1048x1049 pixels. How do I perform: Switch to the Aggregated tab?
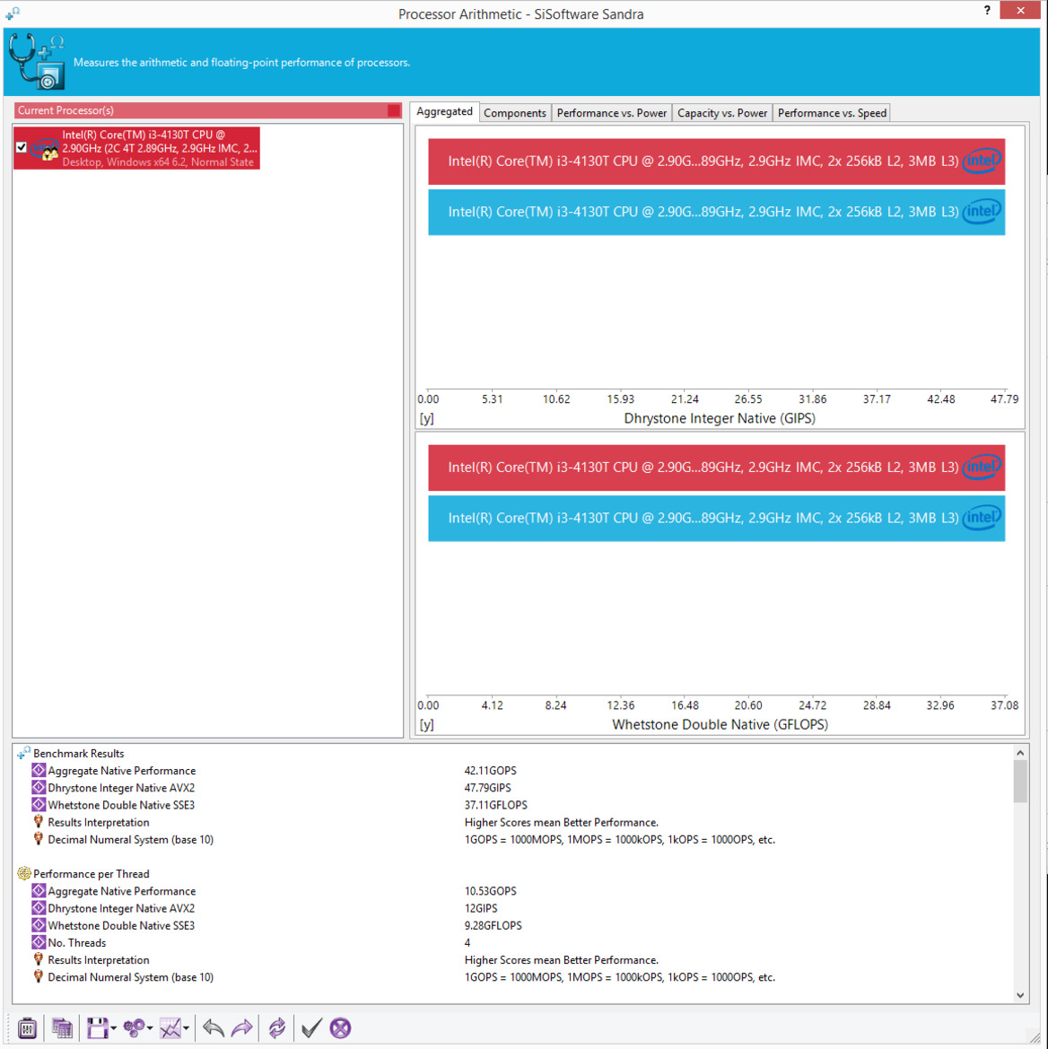click(444, 112)
